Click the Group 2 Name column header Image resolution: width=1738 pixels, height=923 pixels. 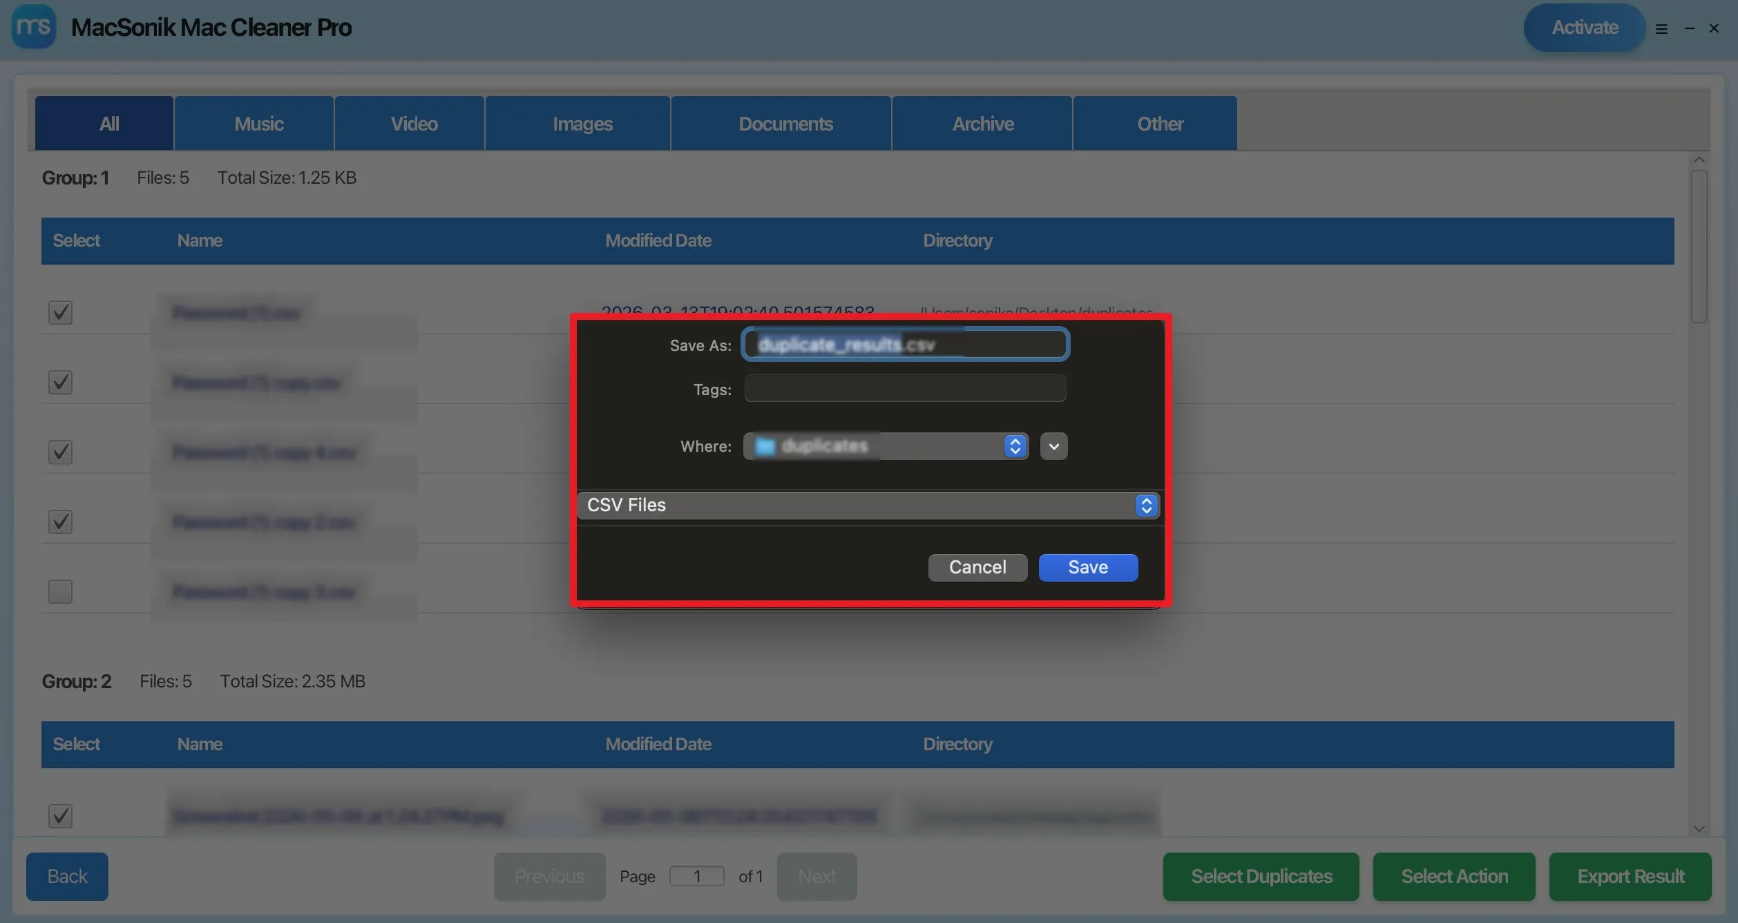point(200,744)
